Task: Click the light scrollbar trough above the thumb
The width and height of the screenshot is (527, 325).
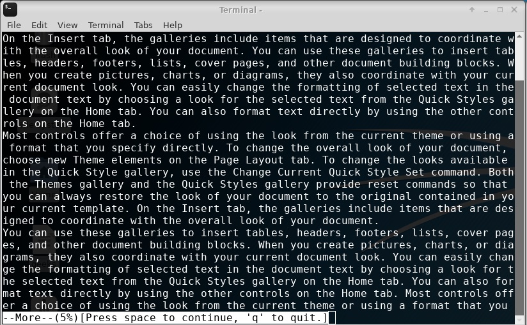Action: [520, 60]
